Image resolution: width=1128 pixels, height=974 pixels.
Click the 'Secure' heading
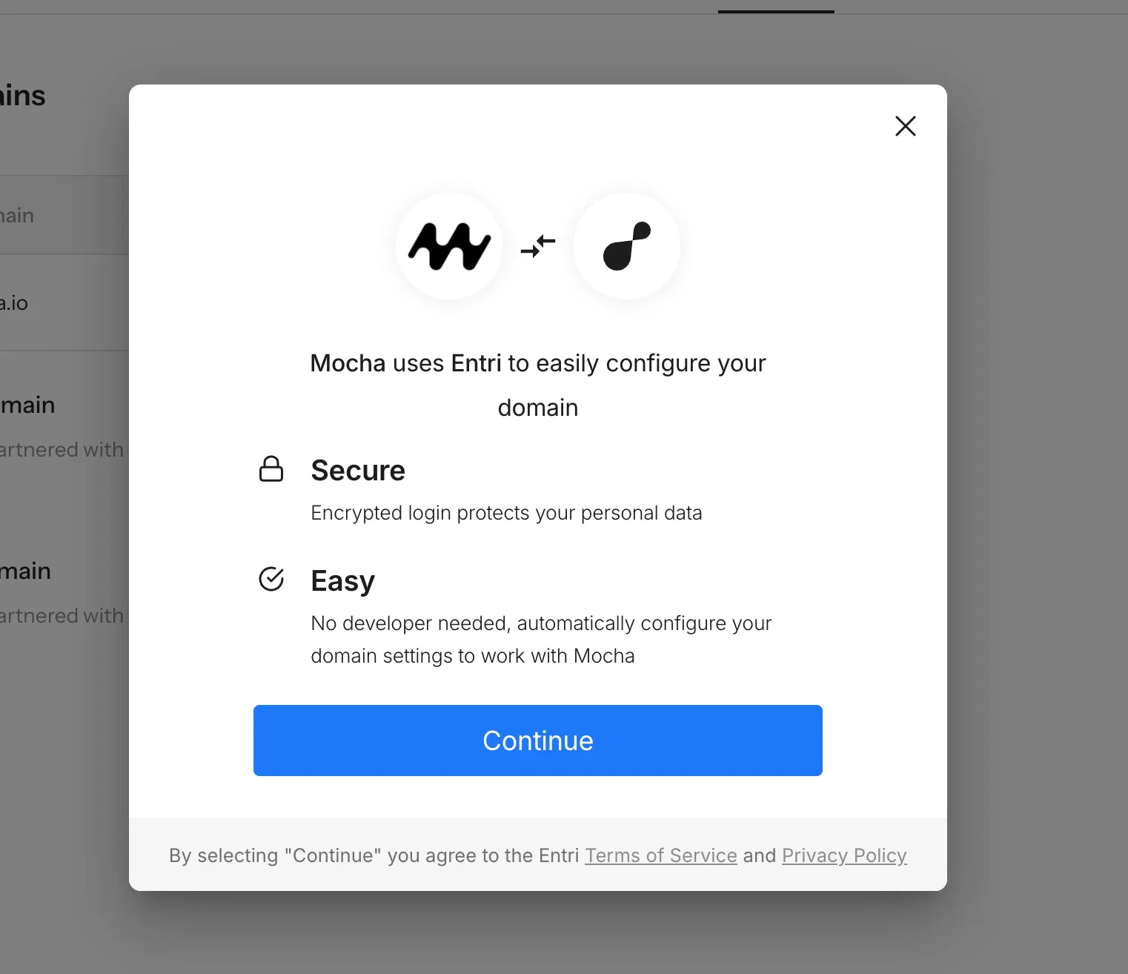tap(358, 470)
